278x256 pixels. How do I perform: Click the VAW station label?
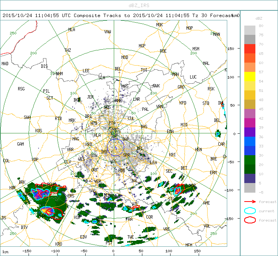tap(107, 32)
